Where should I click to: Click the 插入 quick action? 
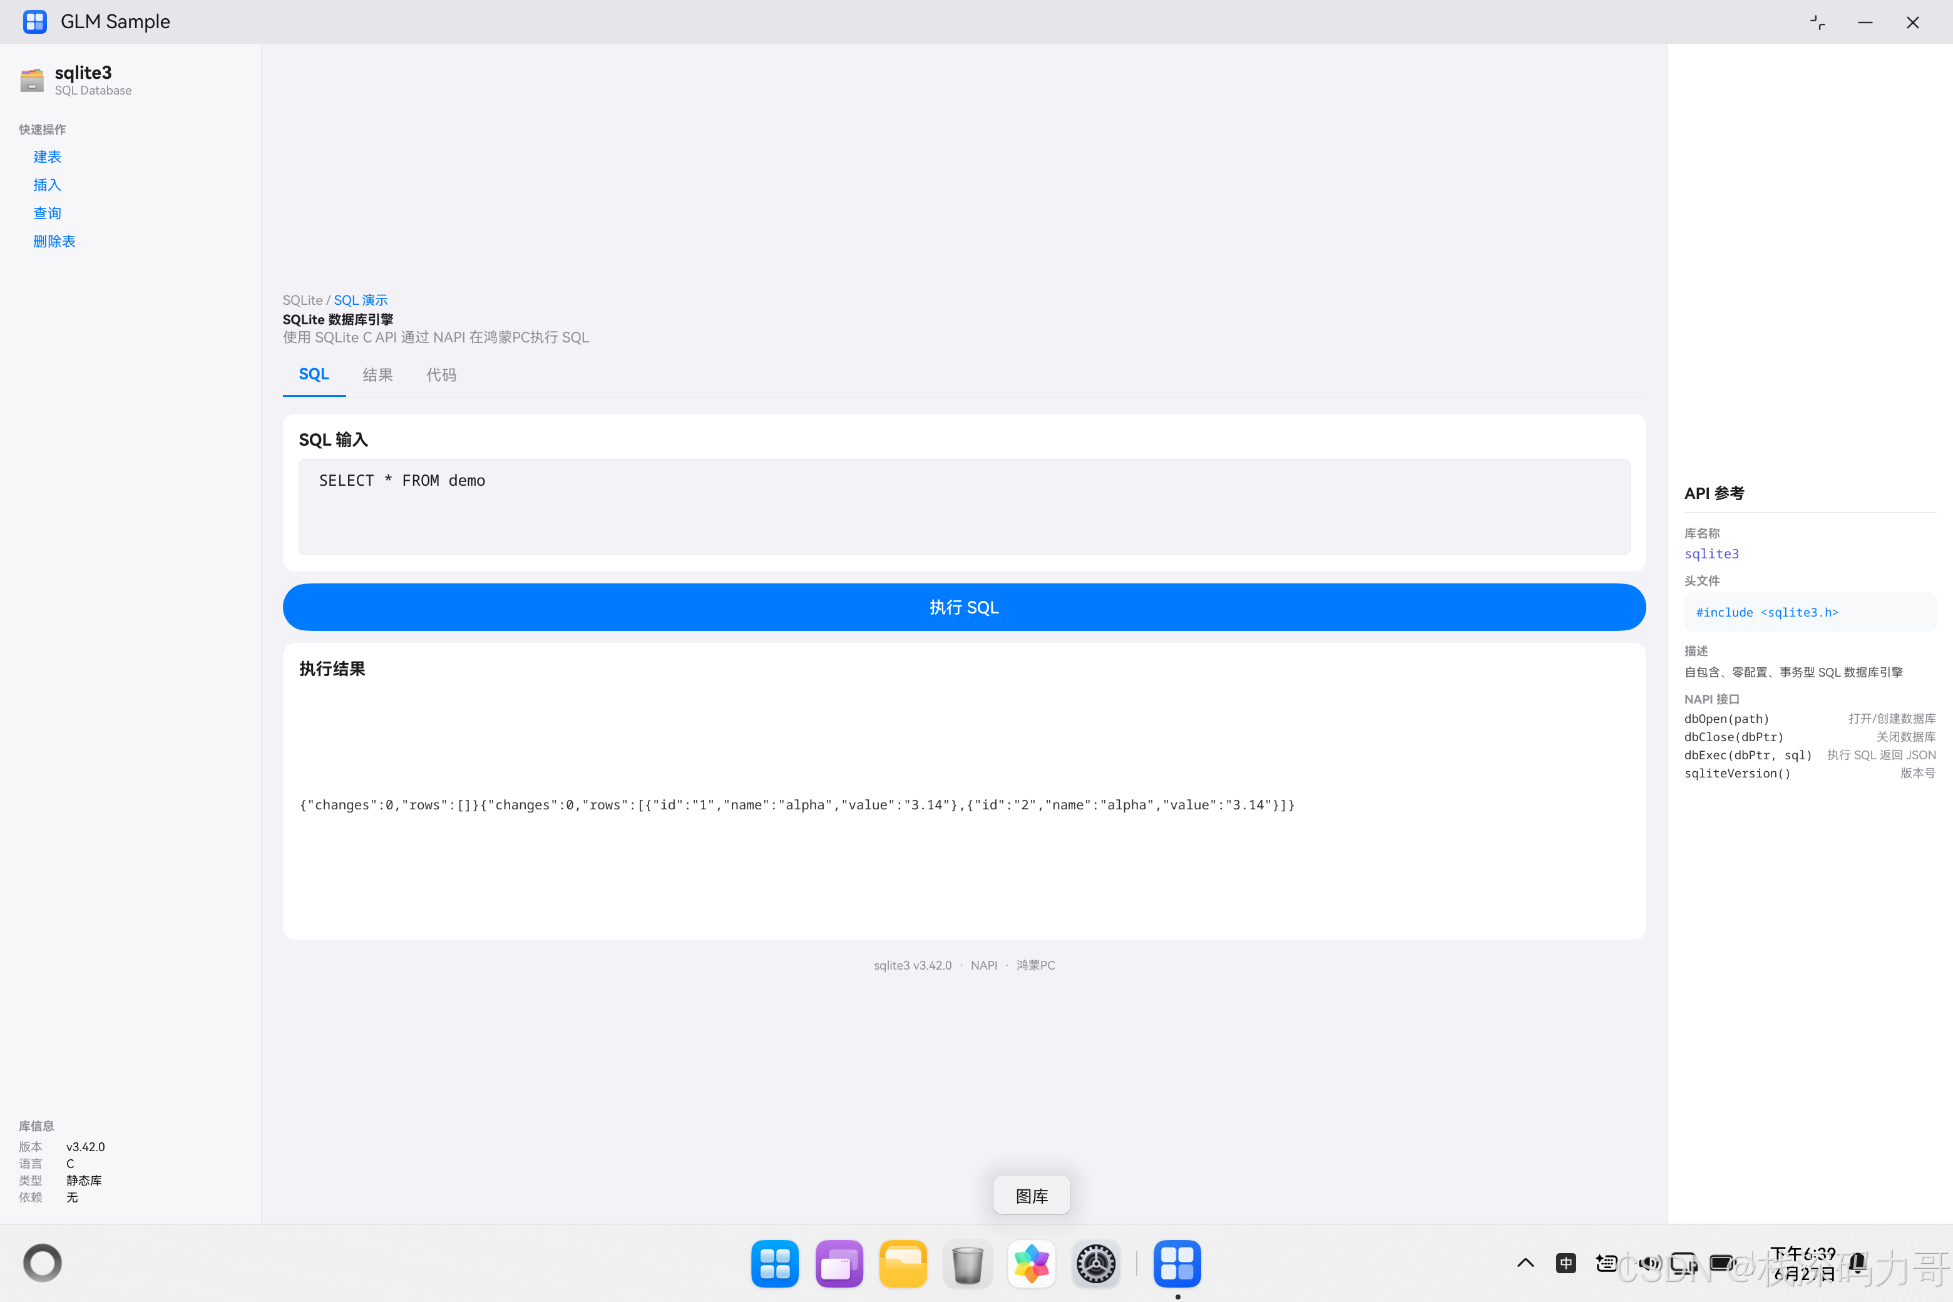pos(48,185)
